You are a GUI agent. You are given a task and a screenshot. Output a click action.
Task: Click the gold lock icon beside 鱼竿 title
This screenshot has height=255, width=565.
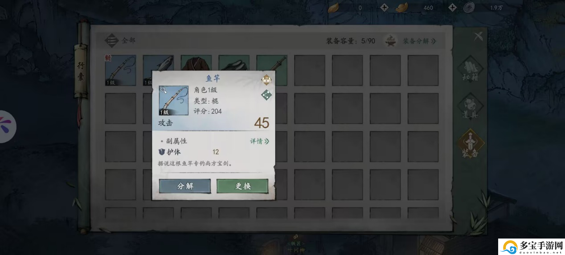point(266,80)
